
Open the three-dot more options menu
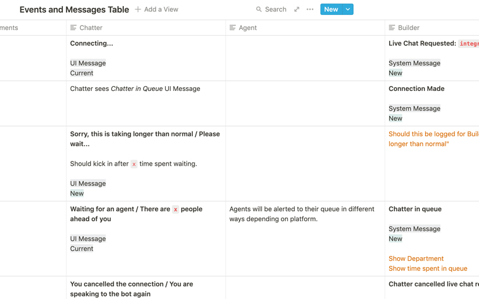[310, 10]
